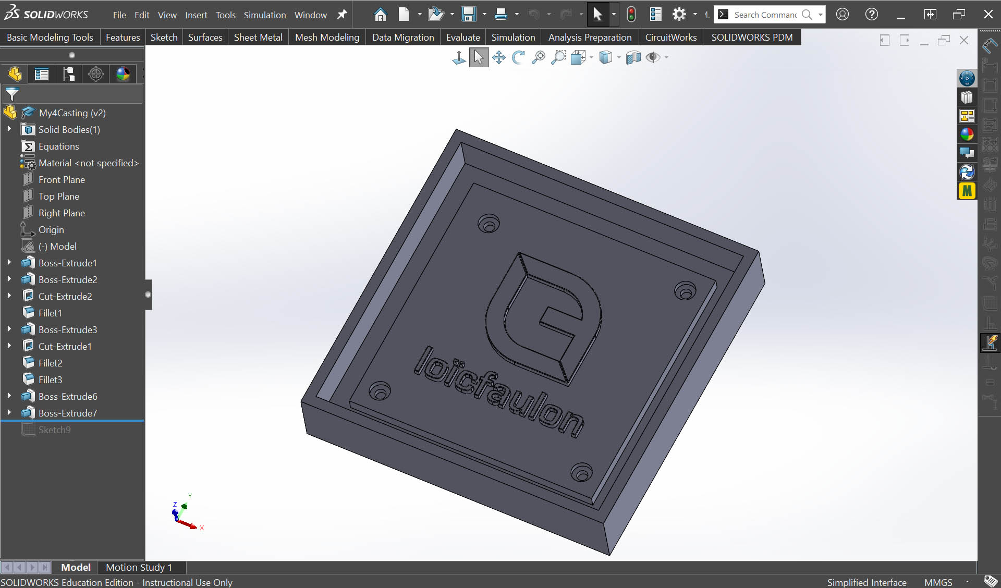Activate the Zoom to Fit tool
Viewport: 1001px width, 588px height.
coord(539,57)
